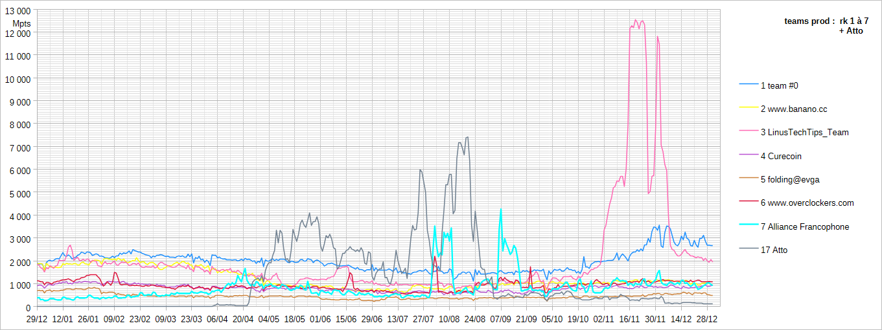
Task: Click the cyan line spike near 07/09
Action: point(500,210)
